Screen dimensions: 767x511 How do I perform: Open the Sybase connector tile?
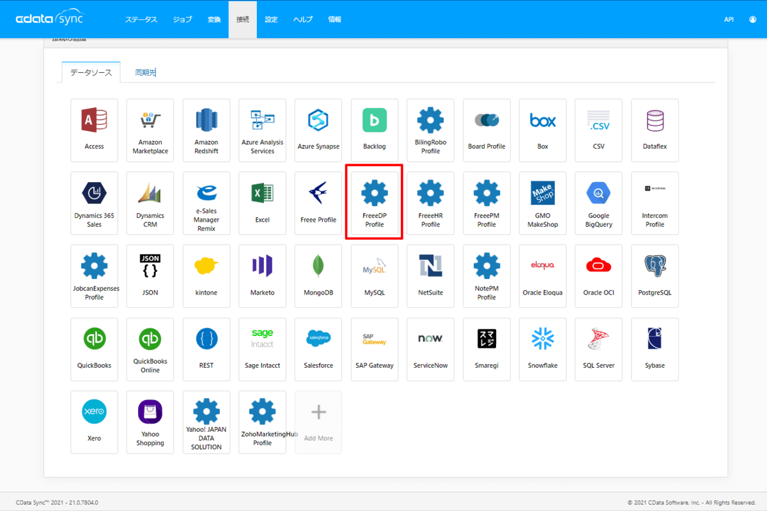coord(655,349)
